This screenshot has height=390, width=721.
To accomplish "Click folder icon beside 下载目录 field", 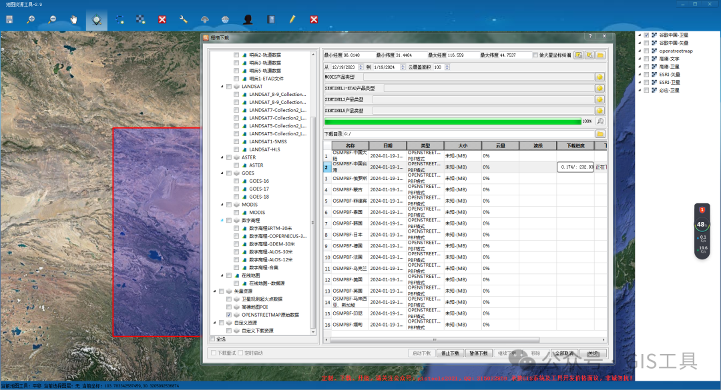I will pos(600,134).
